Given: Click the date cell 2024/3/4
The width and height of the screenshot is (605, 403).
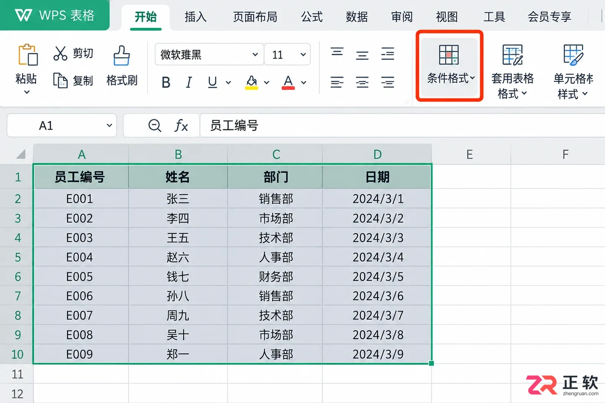Looking at the screenshot, I should click(377, 257).
